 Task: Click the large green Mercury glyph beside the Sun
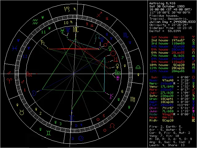tap(110, 49)
